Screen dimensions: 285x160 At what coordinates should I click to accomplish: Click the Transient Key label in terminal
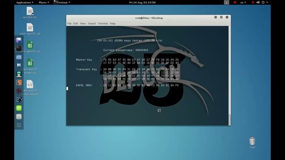[86, 69]
